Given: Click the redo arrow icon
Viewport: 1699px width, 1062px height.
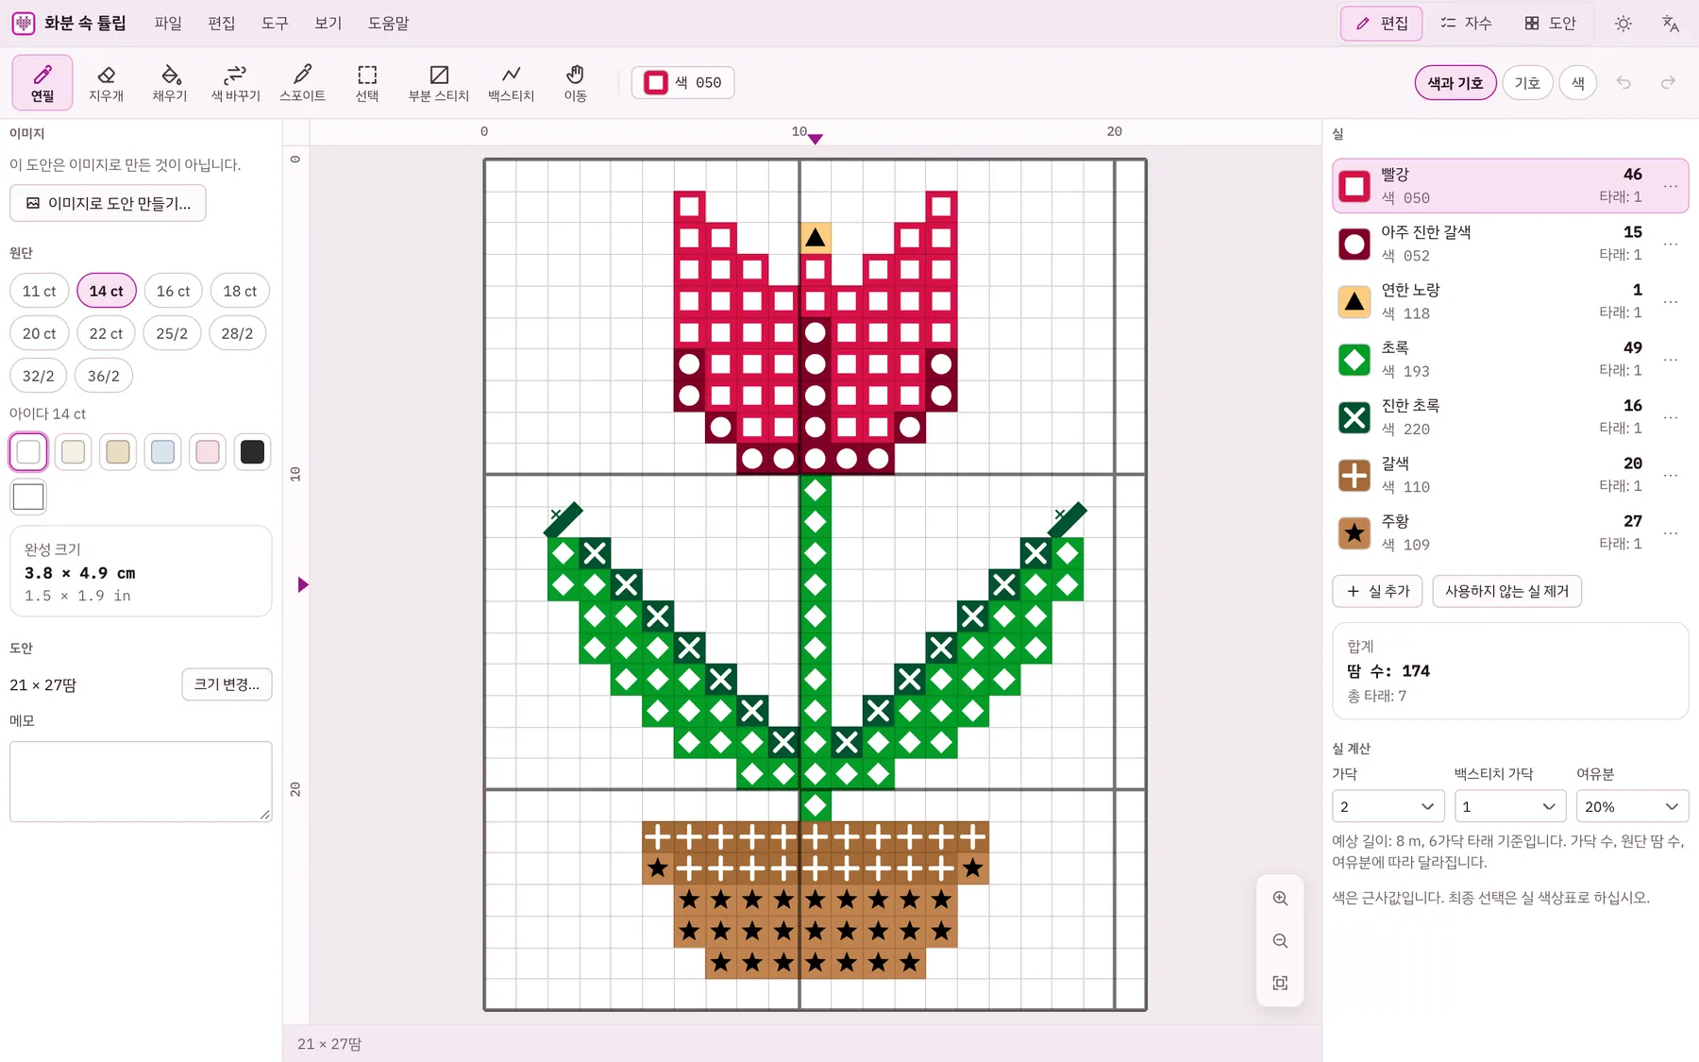Looking at the screenshot, I should [x=1668, y=83].
